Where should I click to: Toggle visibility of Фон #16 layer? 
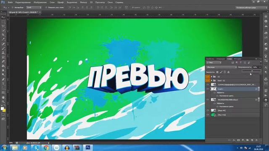tap(208, 115)
